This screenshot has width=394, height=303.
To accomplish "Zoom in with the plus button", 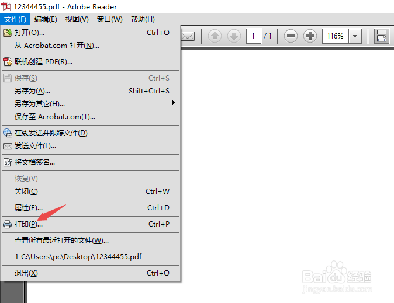I will 310,36.
